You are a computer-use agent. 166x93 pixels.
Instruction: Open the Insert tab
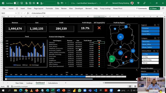(x=23, y=9)
